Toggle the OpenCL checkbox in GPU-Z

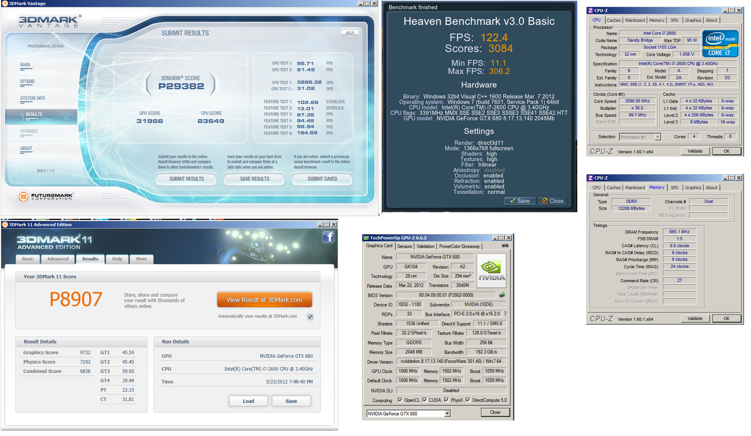(400, 400)
